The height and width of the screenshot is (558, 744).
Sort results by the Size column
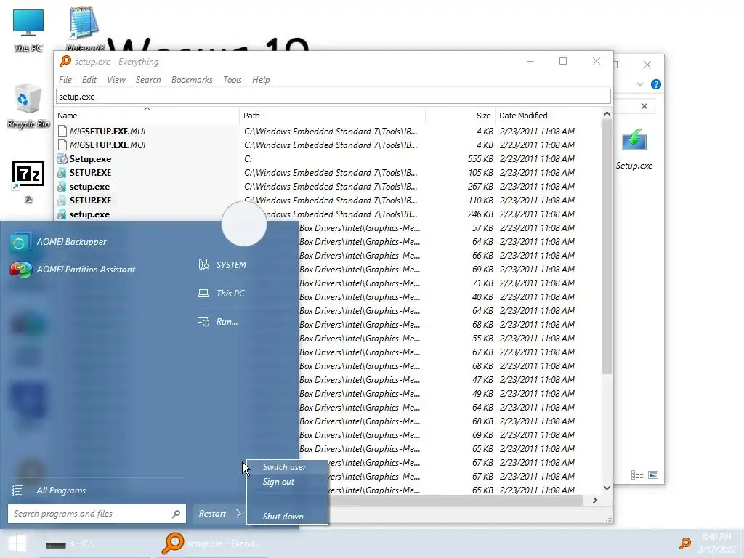460,116
